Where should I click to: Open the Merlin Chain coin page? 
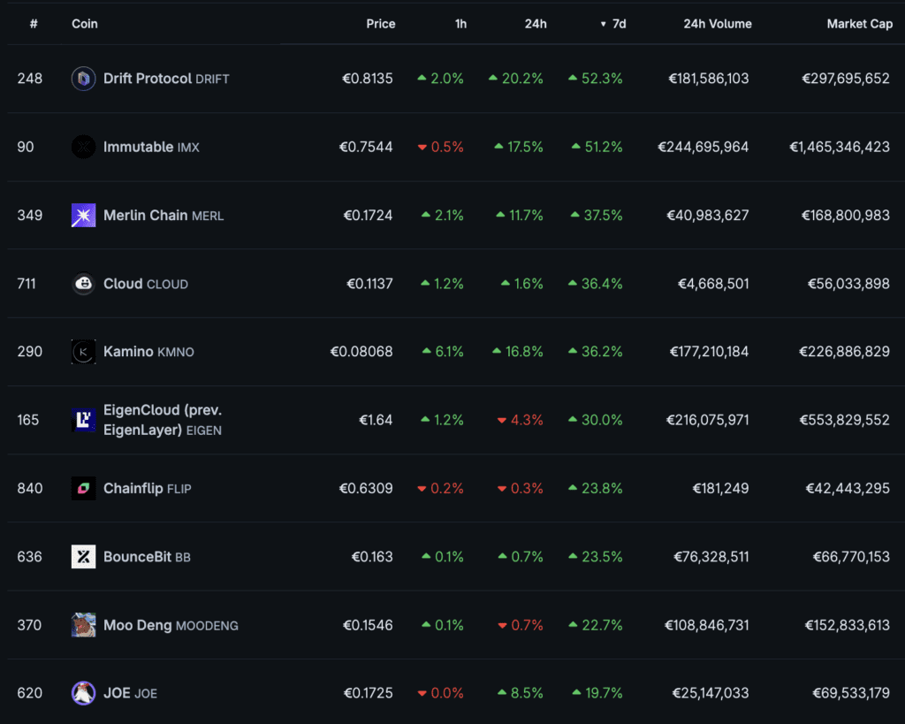coord(164,216)
